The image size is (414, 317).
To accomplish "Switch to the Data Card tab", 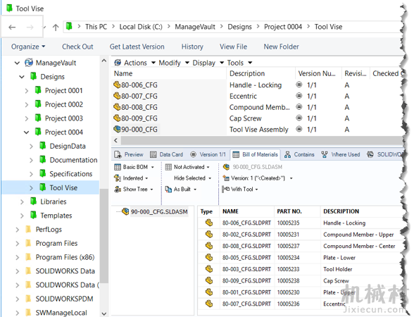I will point(166,154).
